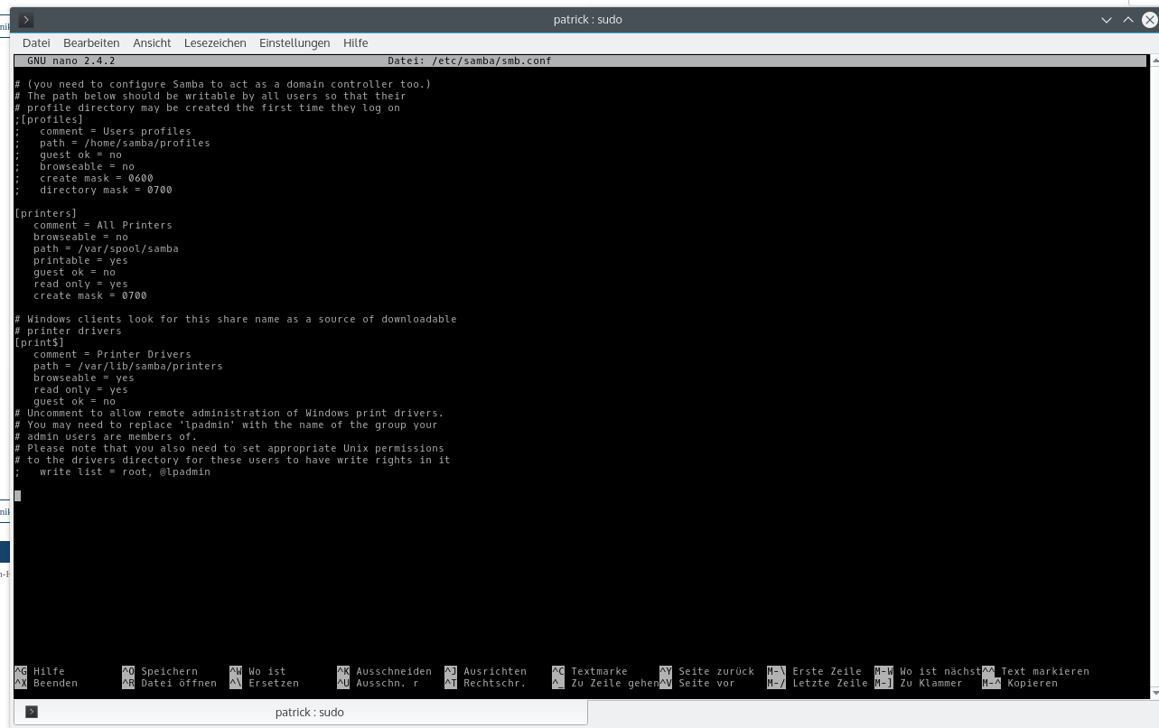Minimize the Konsole window
The image size is (1159, 728).
coord(1107,20)
